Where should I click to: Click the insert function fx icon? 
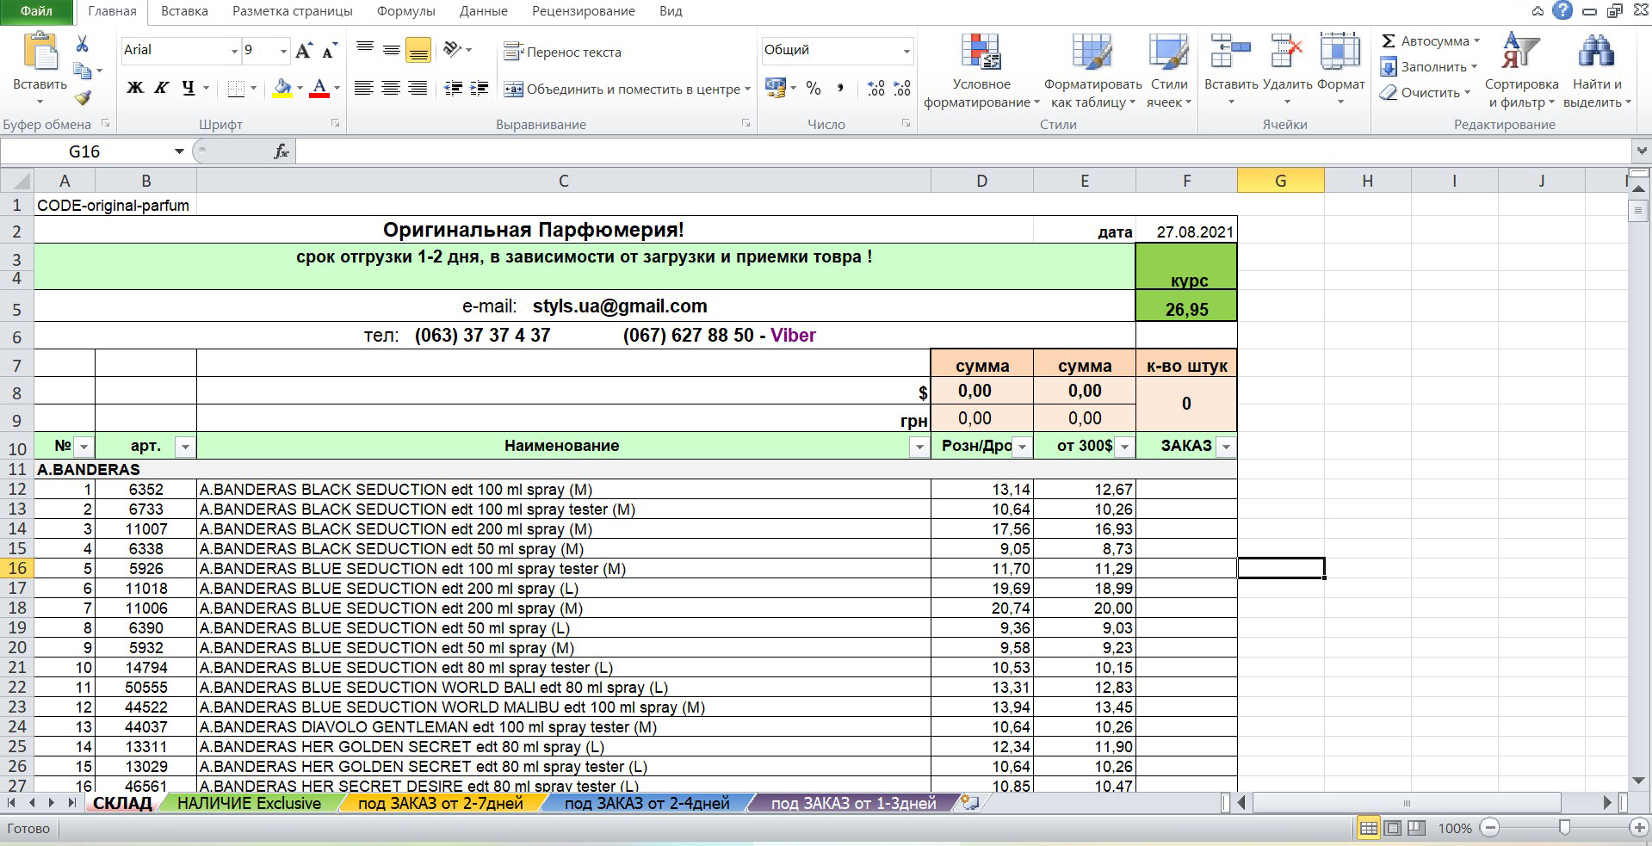(281, 151)
